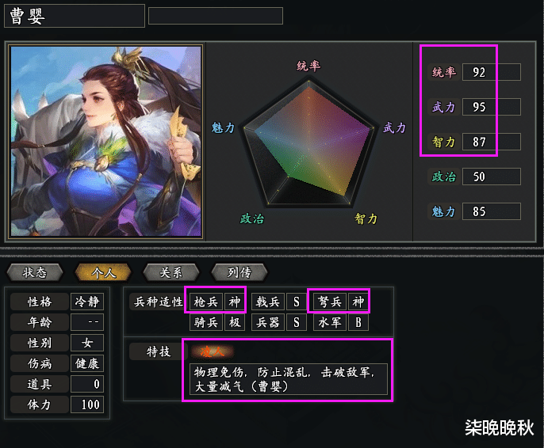Switch to the 状态 tab
The height and width of the screenshot is (448, 544).
pyautogui.click(x=35, y=272)
